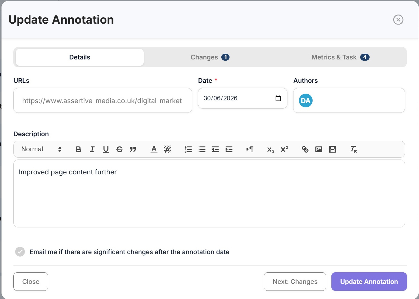The height and width of the screenshot is (299, 419).
Task: Click the Close button
Action: [x=31, y=282]
